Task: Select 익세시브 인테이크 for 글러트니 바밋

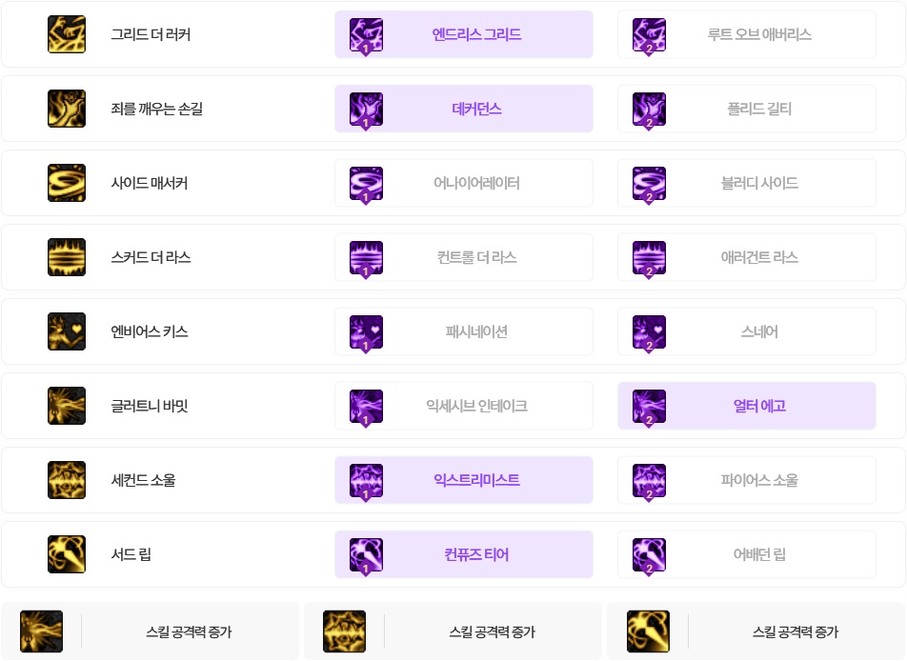Action: (464, 406)
